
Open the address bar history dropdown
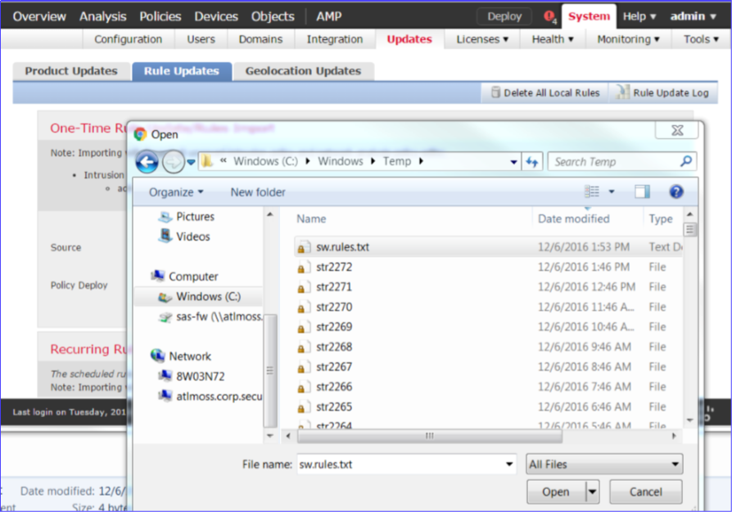(513, 162)
